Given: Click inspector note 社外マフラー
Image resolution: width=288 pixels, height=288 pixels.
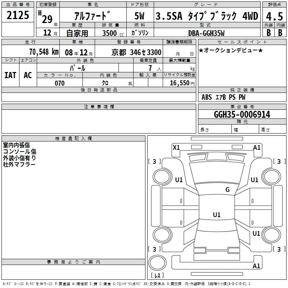Looking at the screenshot, I should 19,165.
